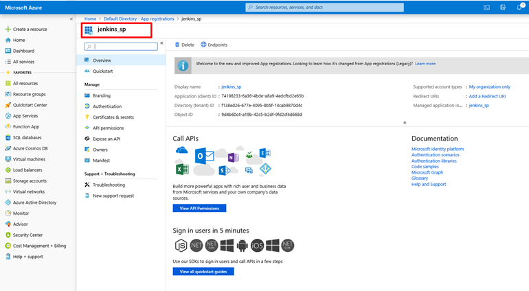Open the Advisor icon
The height and width of the screenshot is (291, 529).
8,224
